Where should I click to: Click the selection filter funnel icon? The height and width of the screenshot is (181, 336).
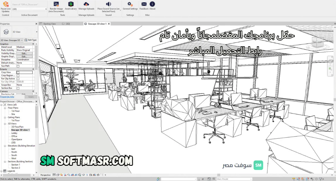click(x=321, y=179)
